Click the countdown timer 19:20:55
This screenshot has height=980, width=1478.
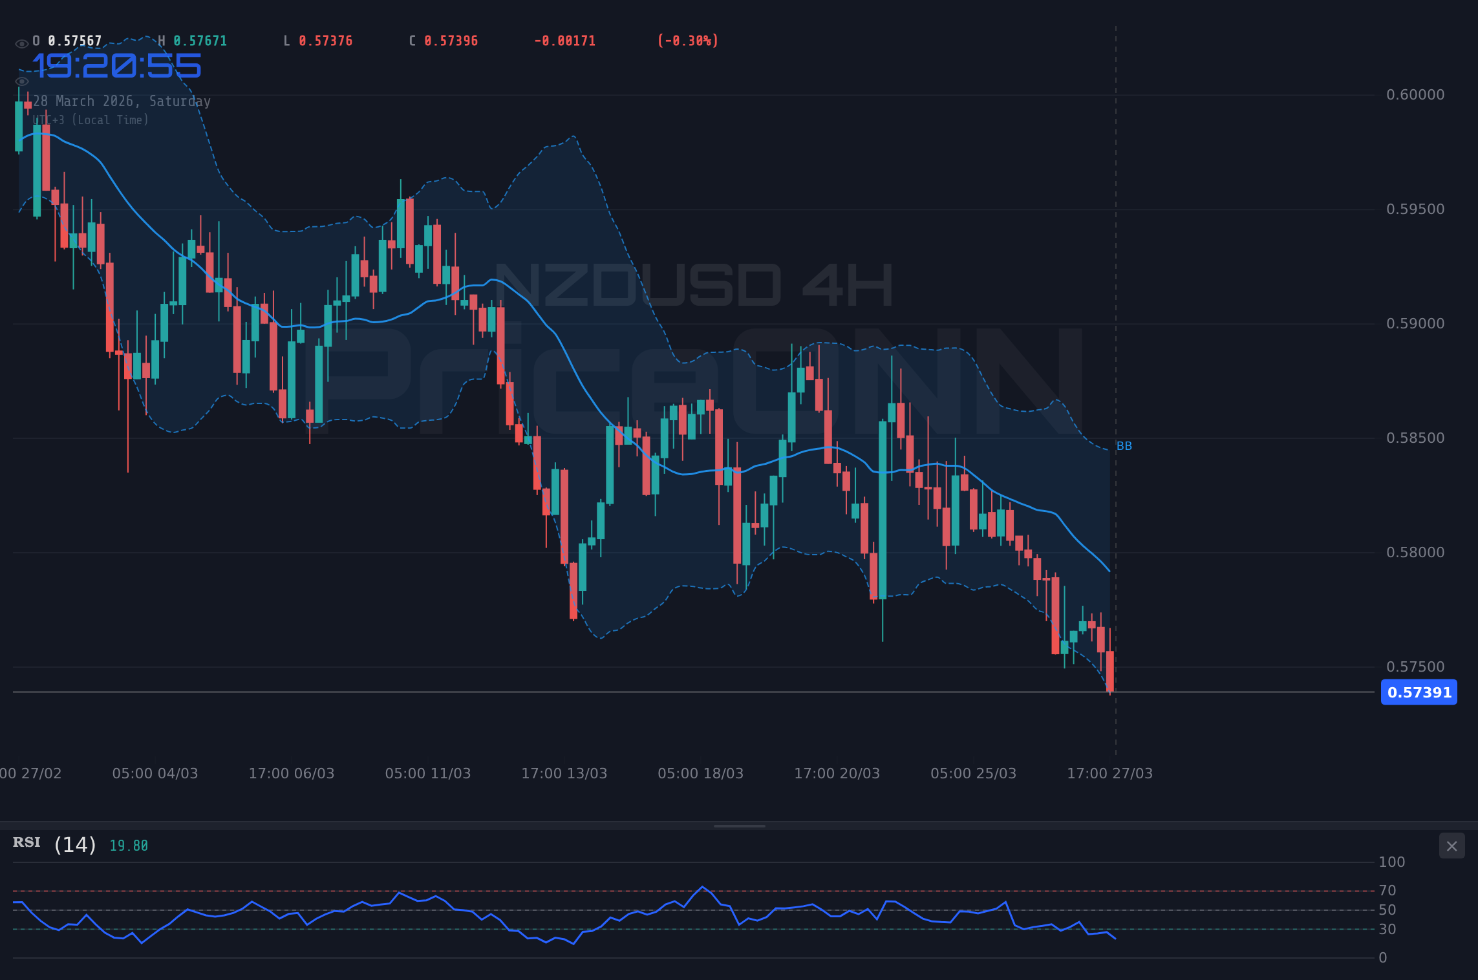(118, 65)
